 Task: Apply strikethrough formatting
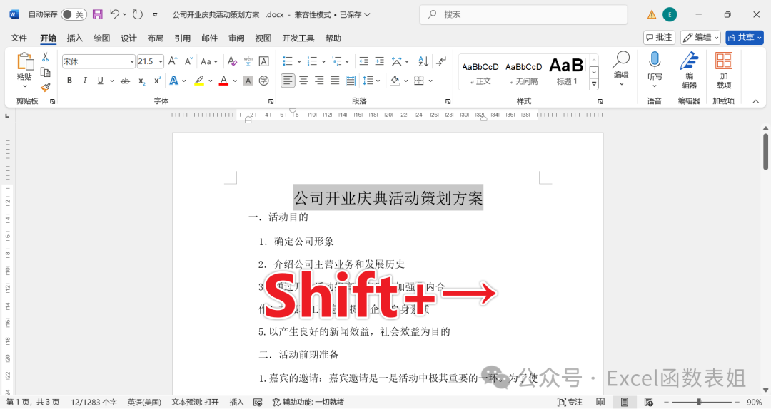tap(126, 81)
